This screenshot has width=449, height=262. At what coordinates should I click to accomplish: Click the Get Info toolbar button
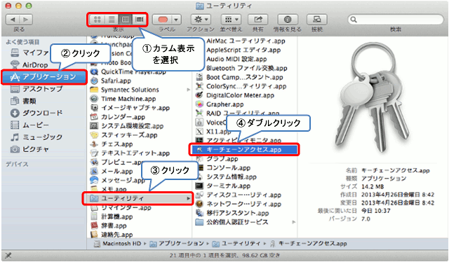point(288,20)
